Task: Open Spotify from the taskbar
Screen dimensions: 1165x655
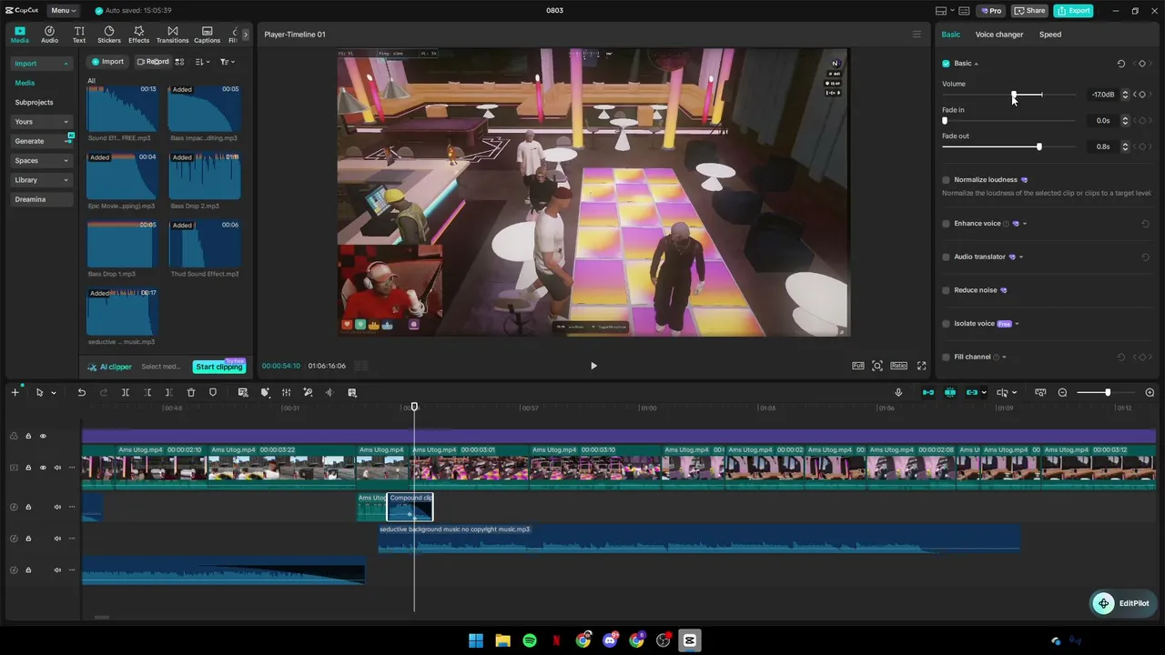Action: coord(530,640)
